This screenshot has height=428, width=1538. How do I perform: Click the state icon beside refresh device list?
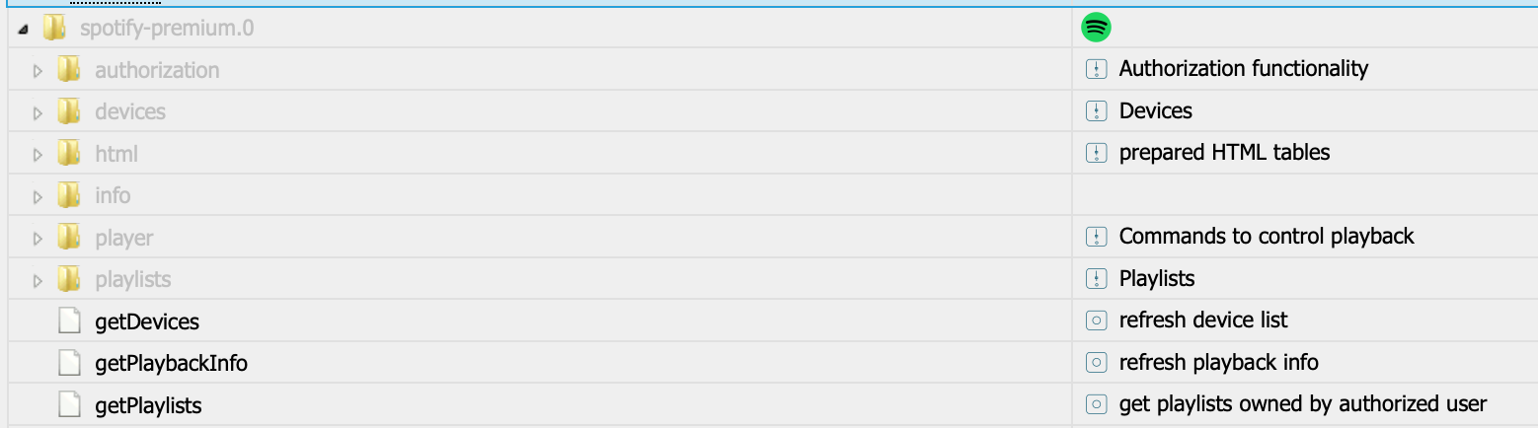point(1096,321)
